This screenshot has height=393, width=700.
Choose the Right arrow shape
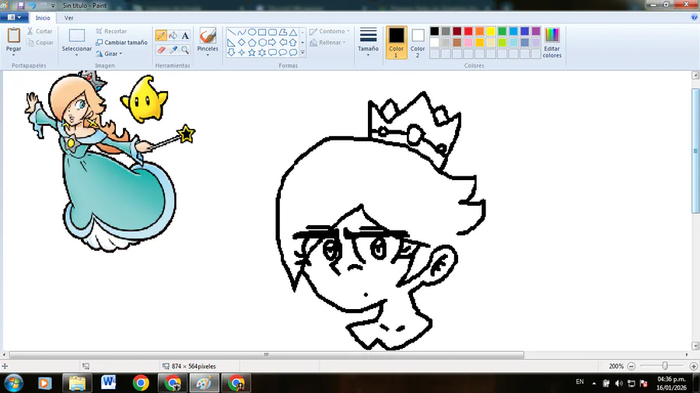pos(272,43)
